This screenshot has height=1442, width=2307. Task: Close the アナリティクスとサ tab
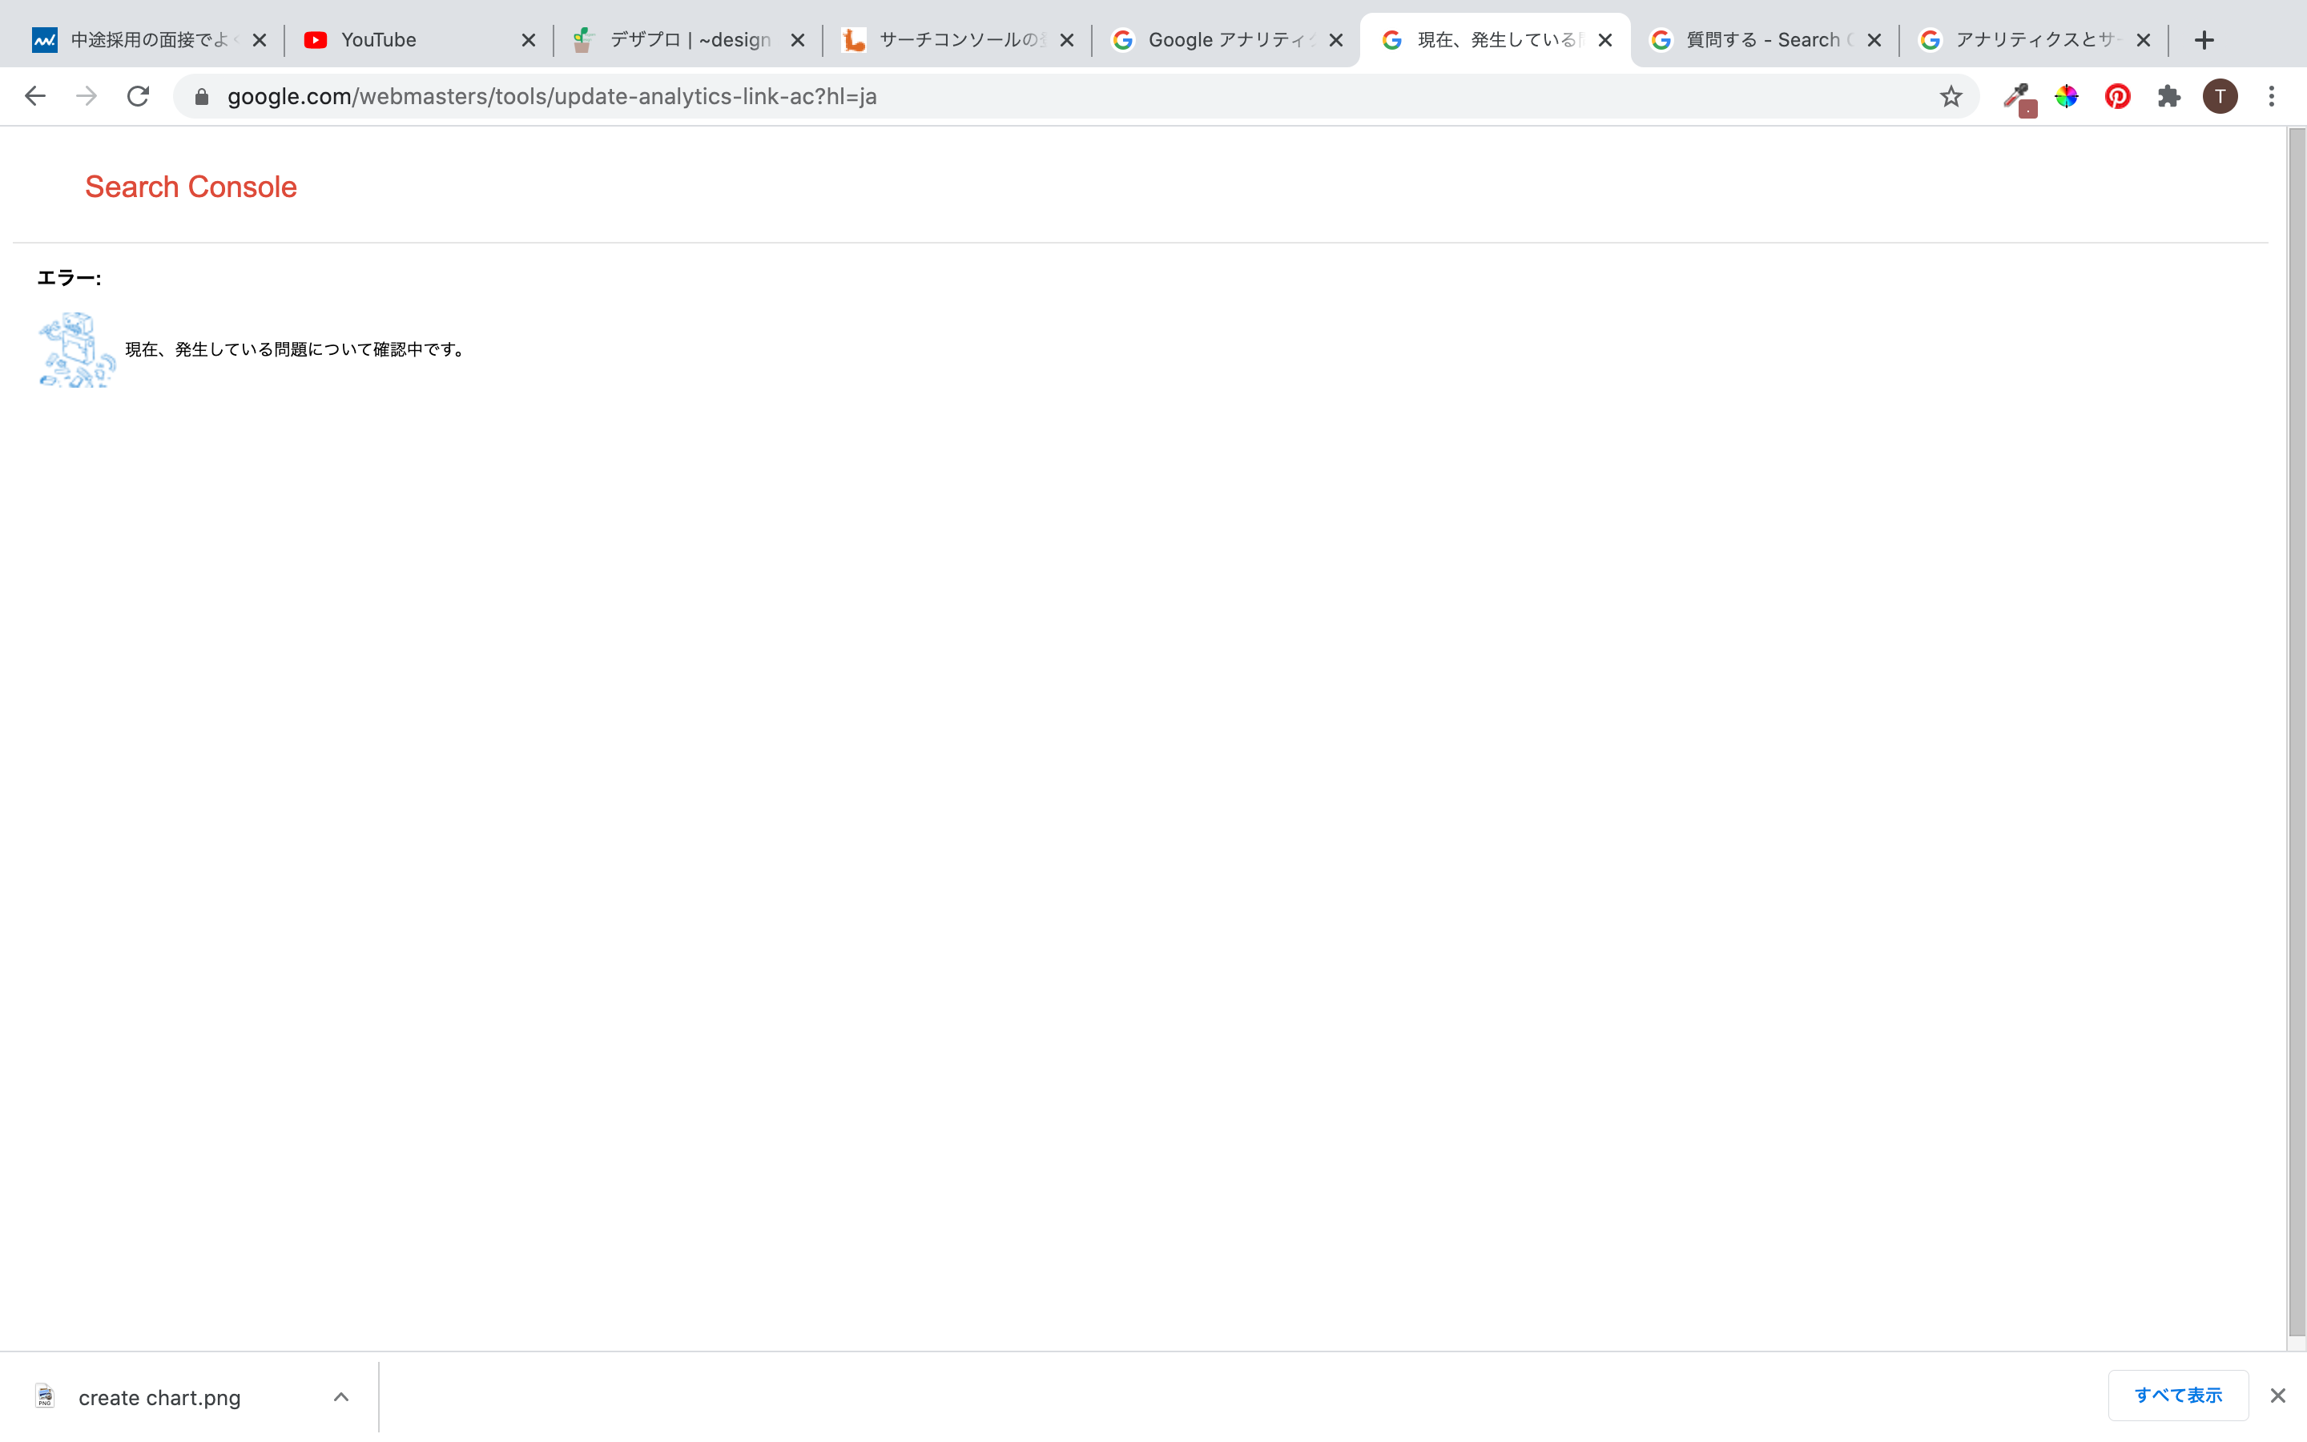pos(2143,40)
